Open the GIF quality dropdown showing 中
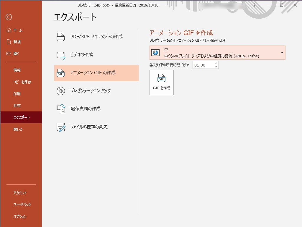 point(282,53)
